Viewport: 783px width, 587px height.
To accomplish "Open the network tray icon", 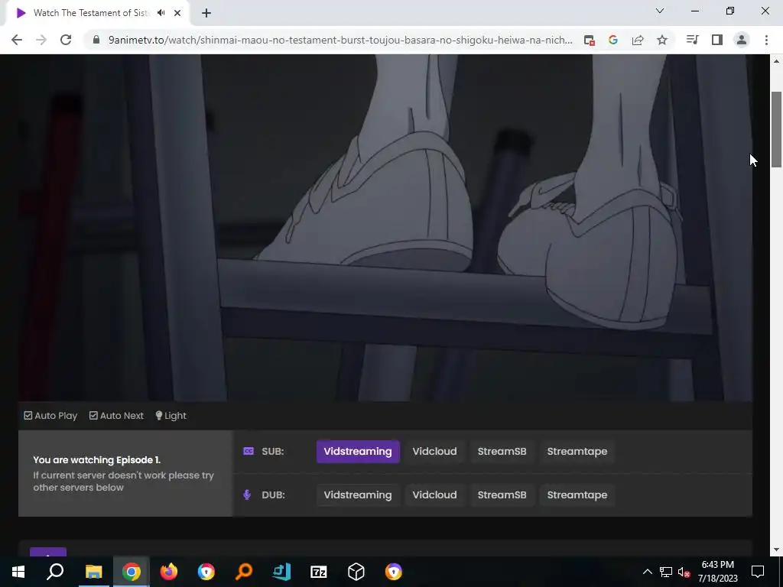I will 666,572.
